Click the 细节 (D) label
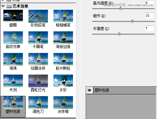The height and width of the screenshot is (119, 157). click(99, 16)
